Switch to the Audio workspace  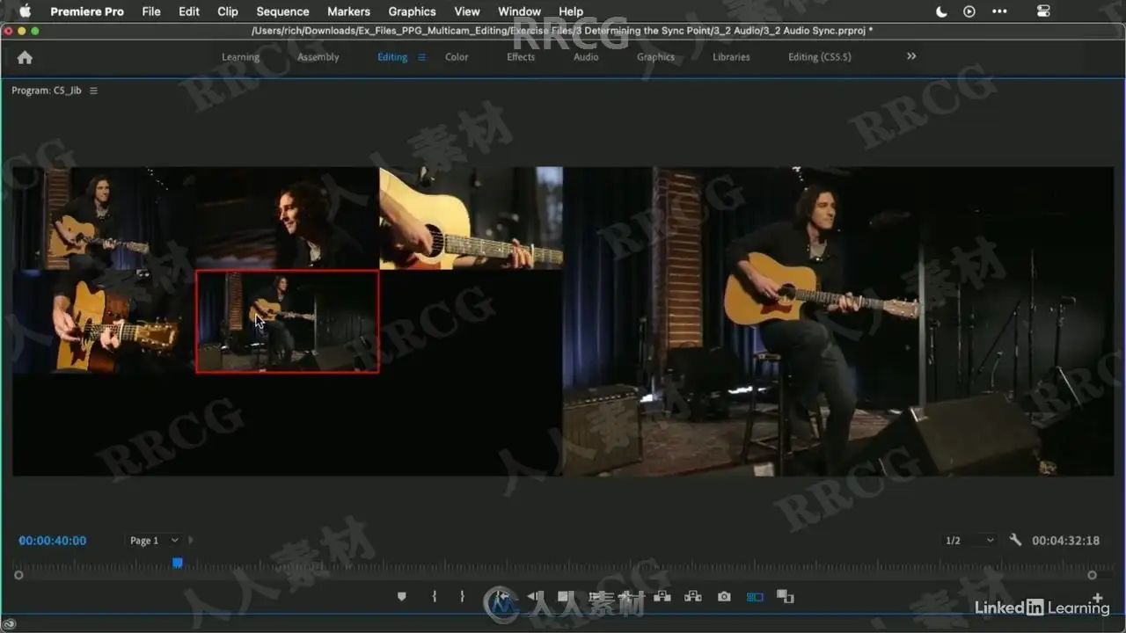[x=586, y=57]
